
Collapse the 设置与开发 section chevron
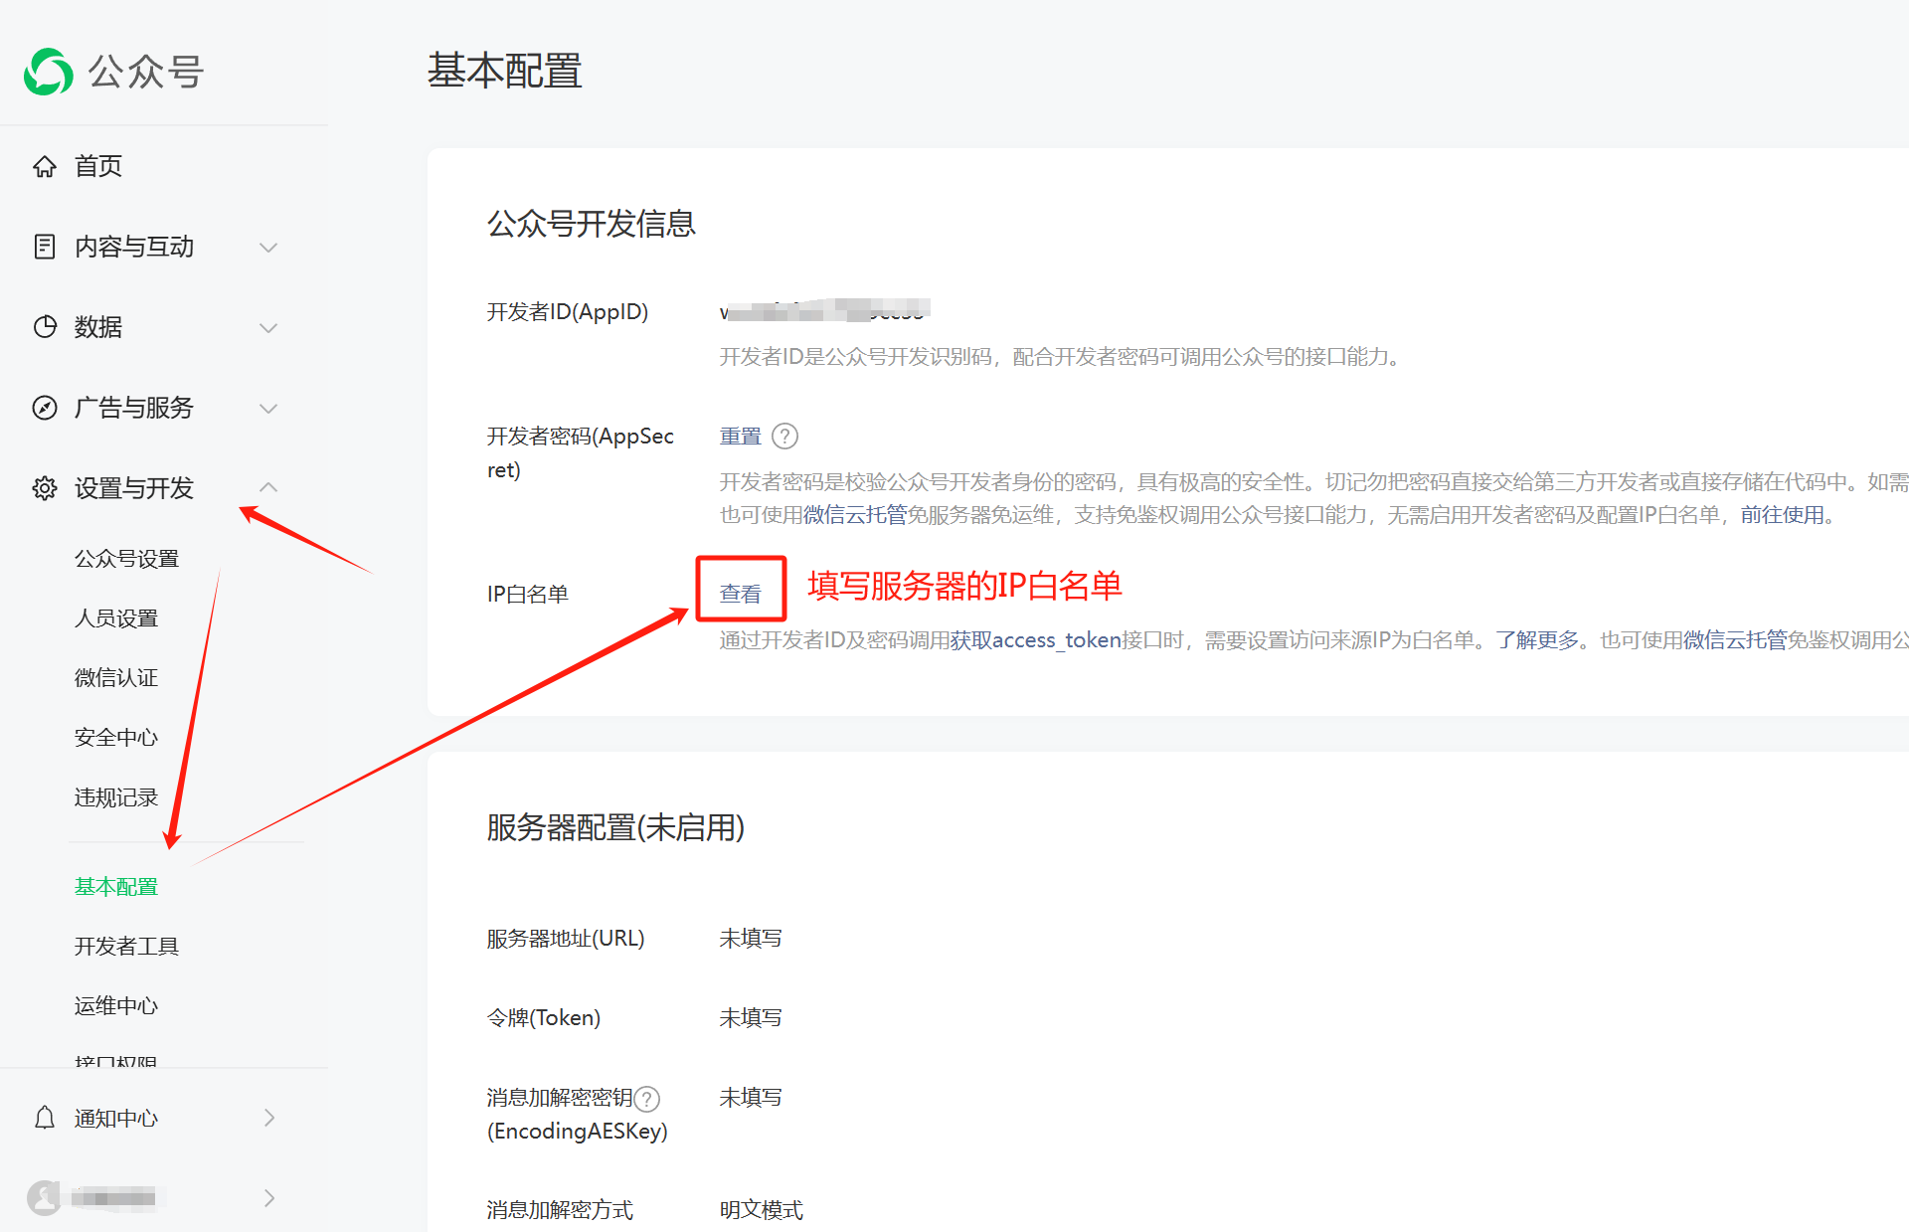point(268,487)
